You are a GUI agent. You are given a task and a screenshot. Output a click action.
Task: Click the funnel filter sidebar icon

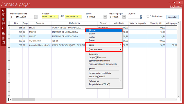coord(3,15)
